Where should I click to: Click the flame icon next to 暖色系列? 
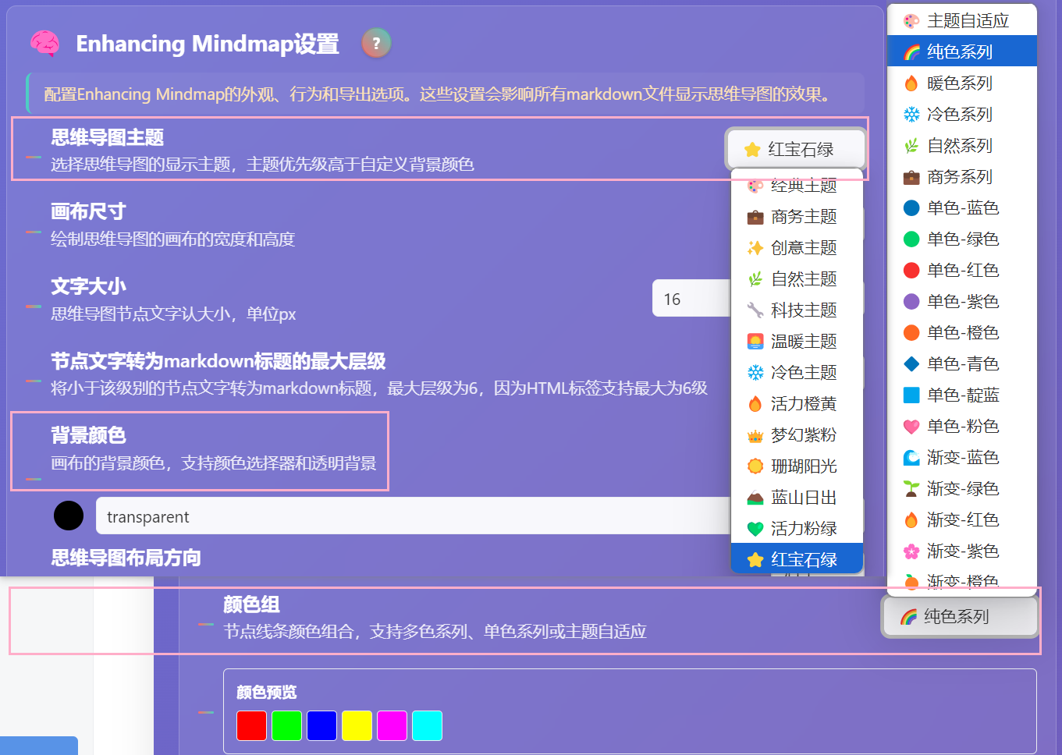910,83
